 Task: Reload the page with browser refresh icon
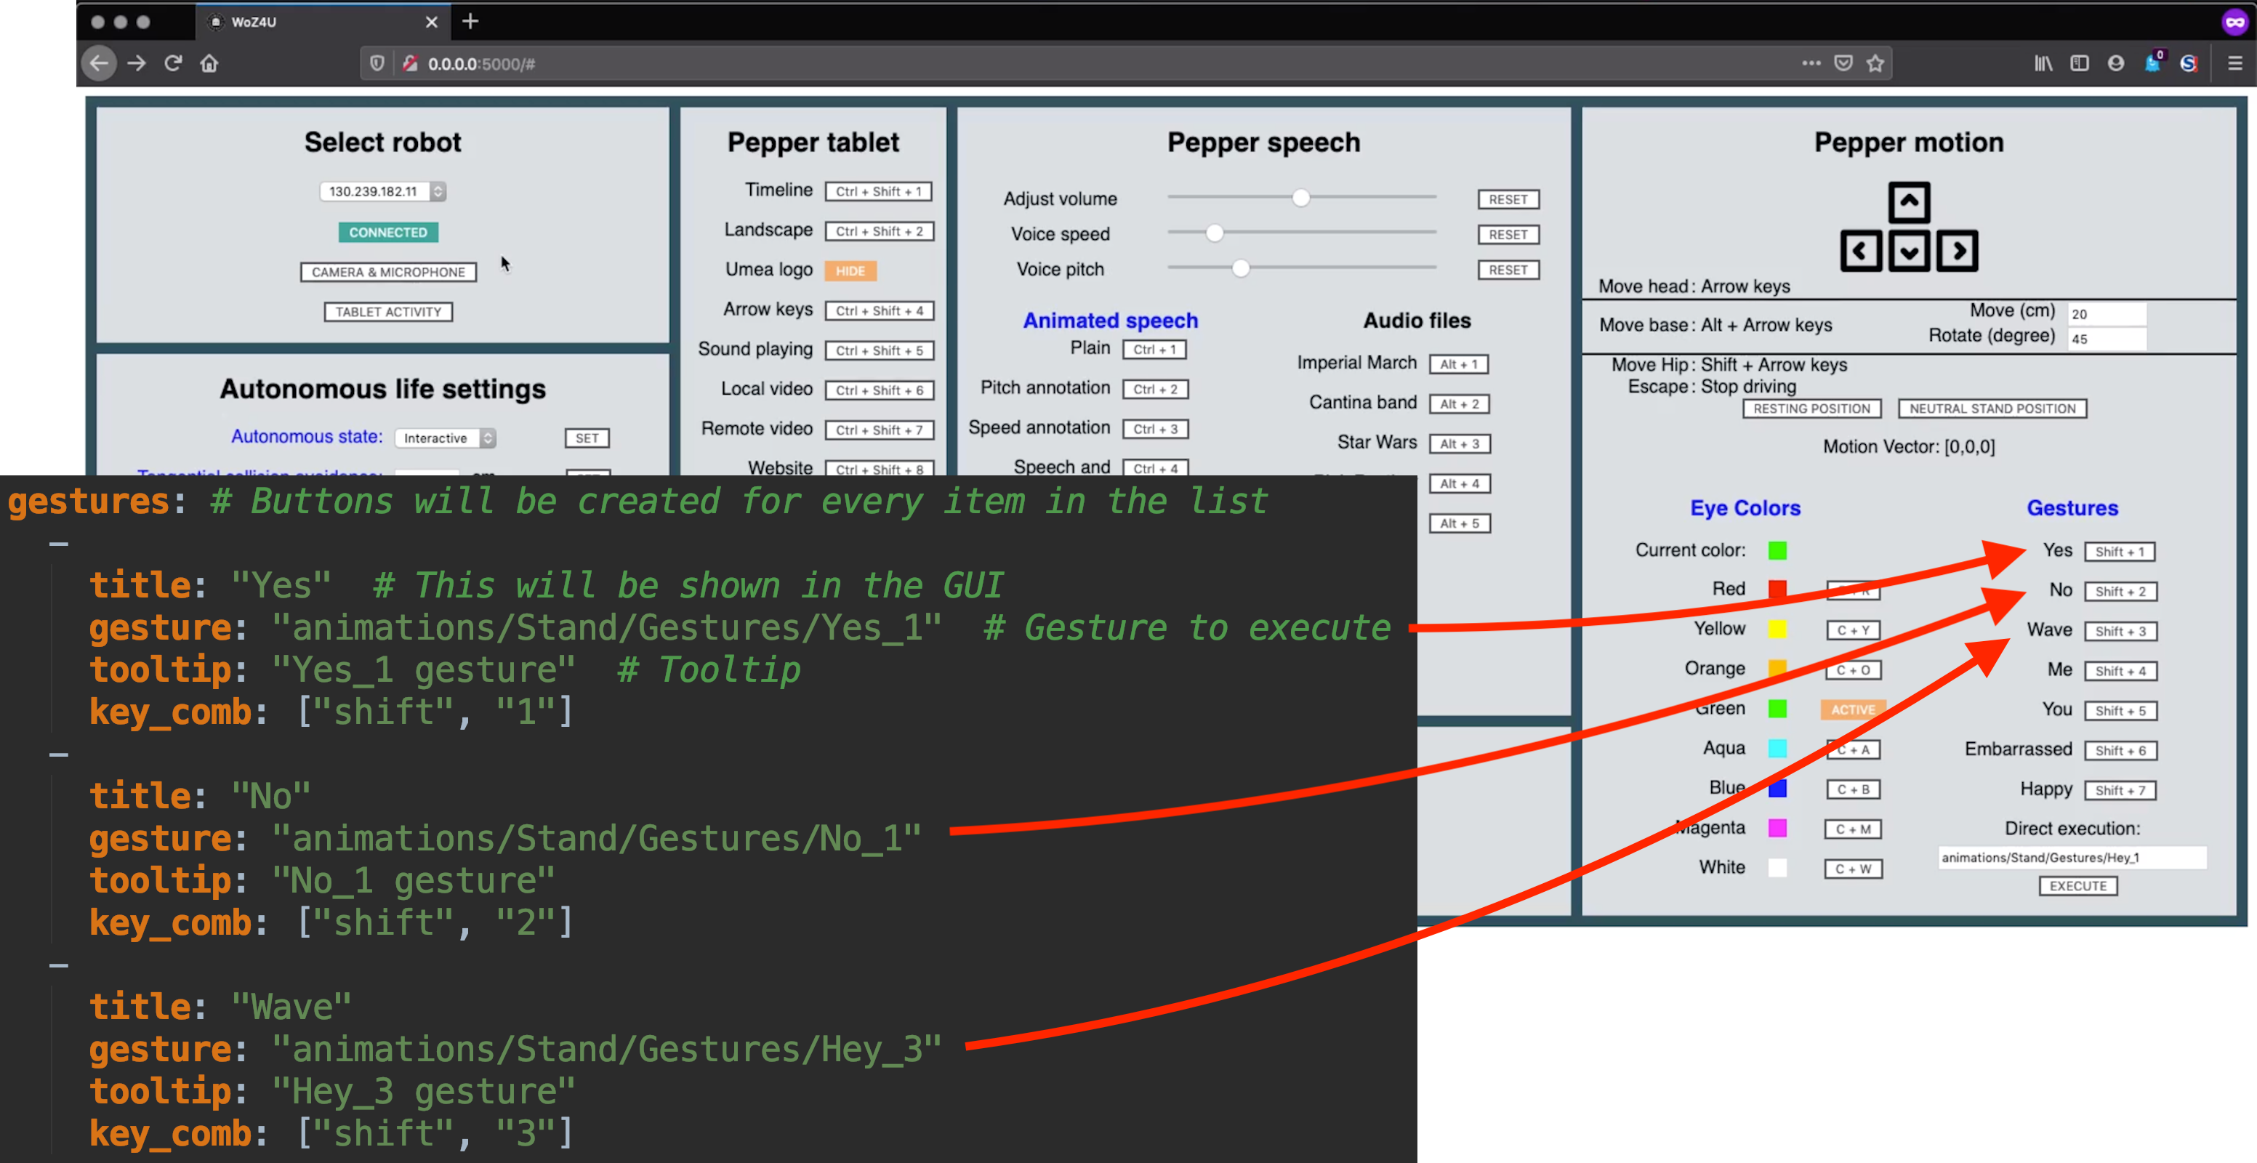[x=172, y=63]
